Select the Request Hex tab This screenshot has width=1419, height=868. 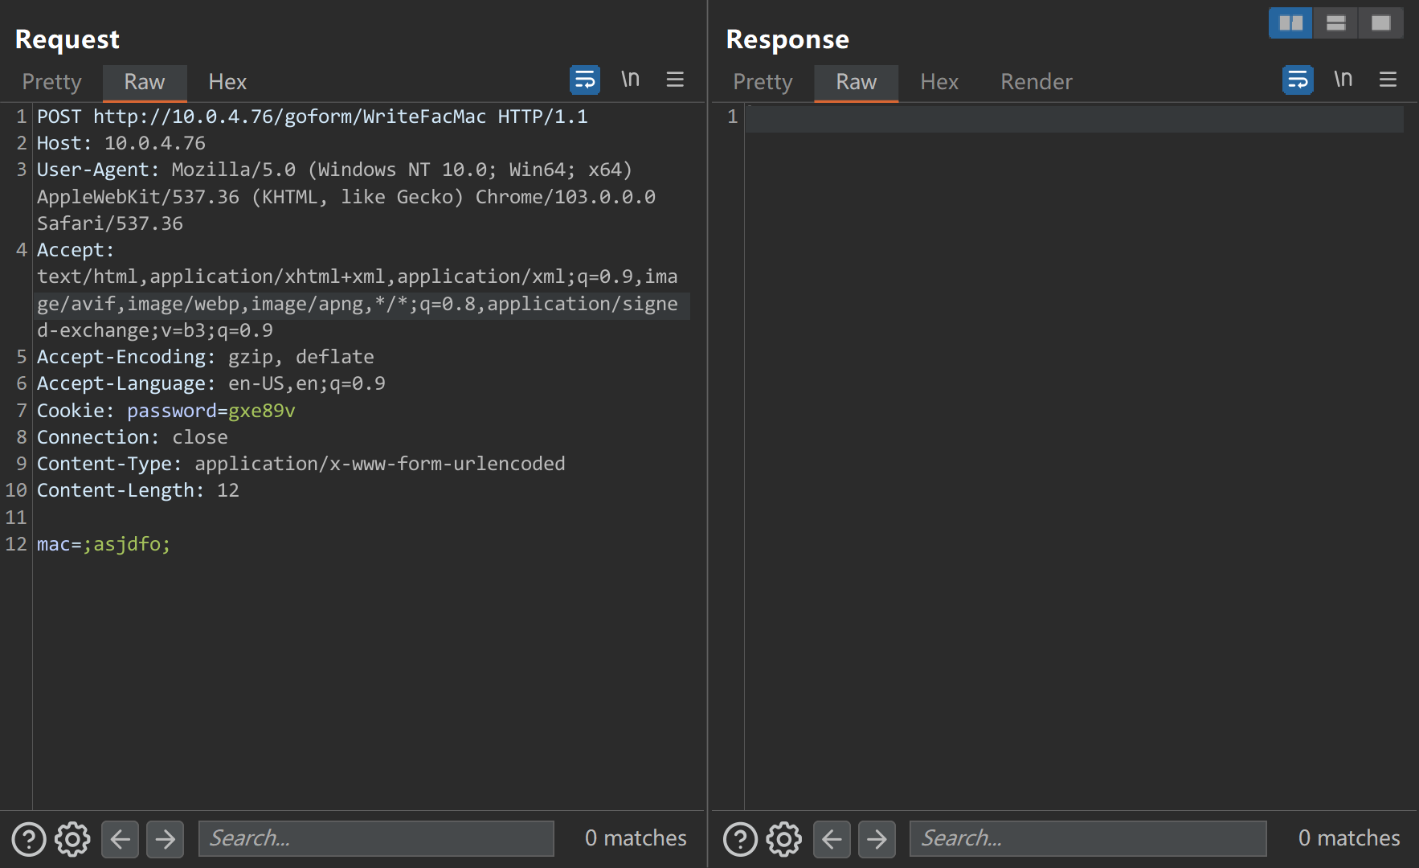227,82
